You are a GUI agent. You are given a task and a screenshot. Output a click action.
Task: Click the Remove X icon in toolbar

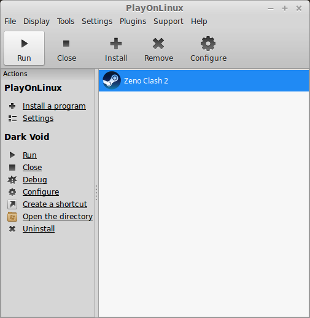(x=158, y=44)
